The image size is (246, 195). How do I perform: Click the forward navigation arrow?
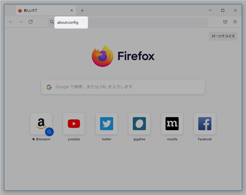click(21, 22)
